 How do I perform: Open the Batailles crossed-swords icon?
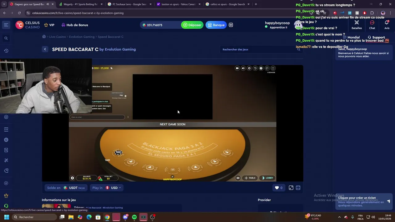coord(357,25)
